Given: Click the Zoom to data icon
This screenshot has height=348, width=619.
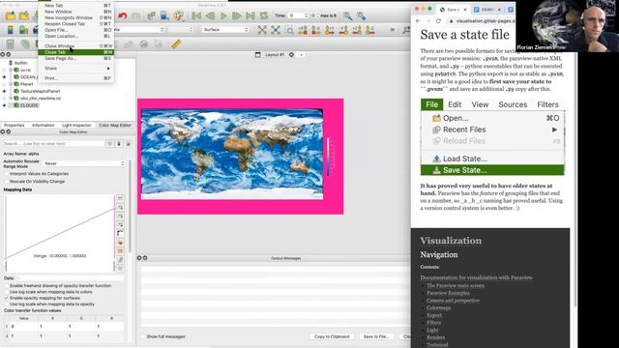Looking at the screenshot, I should pyautogui.click(x=276, y=30).
